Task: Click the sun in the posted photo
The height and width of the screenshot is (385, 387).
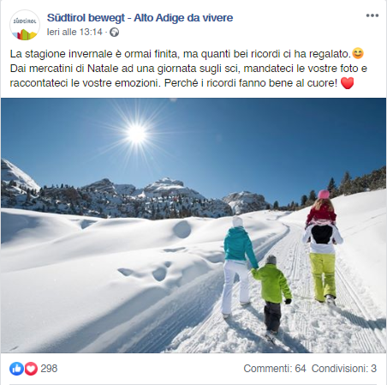Action: tap(137, 133)
